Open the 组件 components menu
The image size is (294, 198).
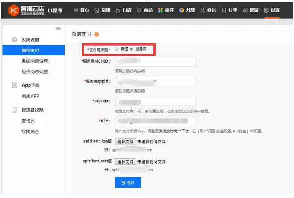coord(170,10)
